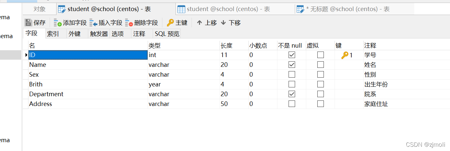Click the varchar type cell of Address

coord(184,104)
